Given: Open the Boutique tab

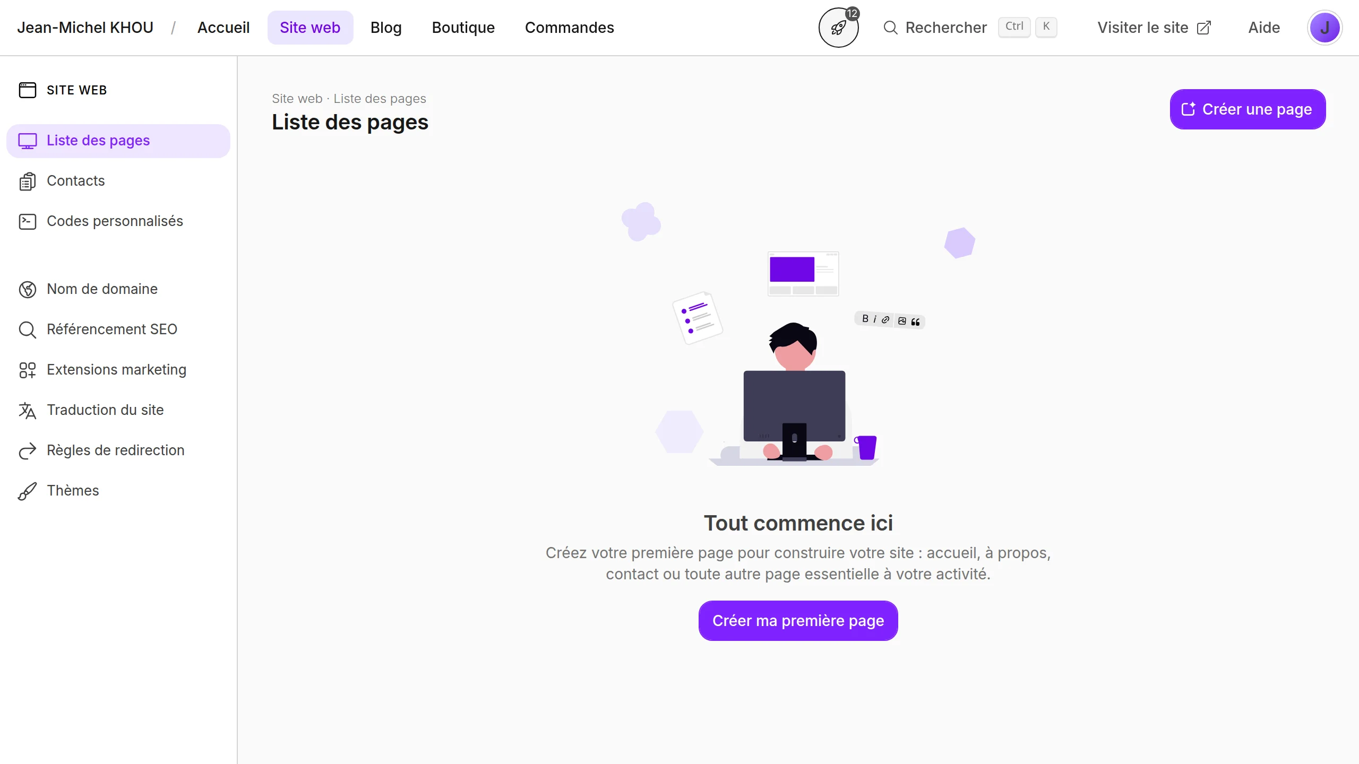Looking at the screenshot, I should (463, 28).
